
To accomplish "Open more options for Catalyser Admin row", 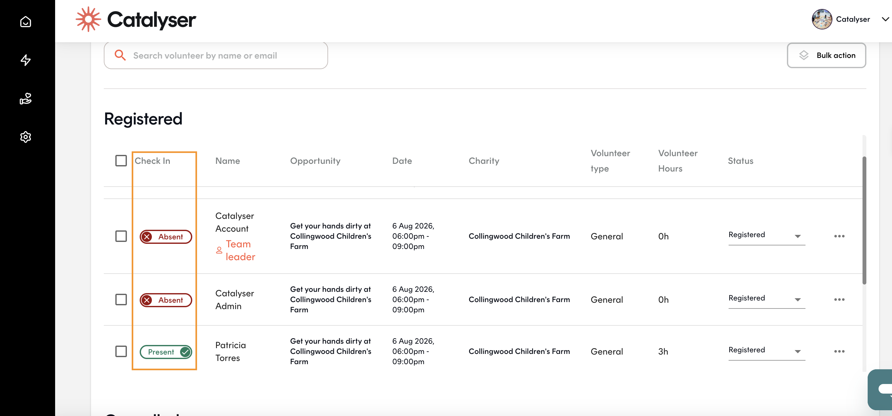I will pyautogui.click(x=839, y=300).
